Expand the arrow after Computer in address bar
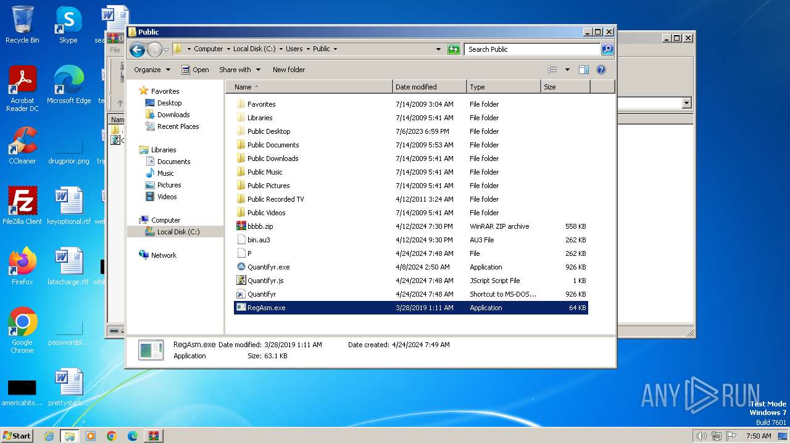Image resolution: width=790 pixels, height=444 pixels. pyautogui.click(x=228, y=49)
